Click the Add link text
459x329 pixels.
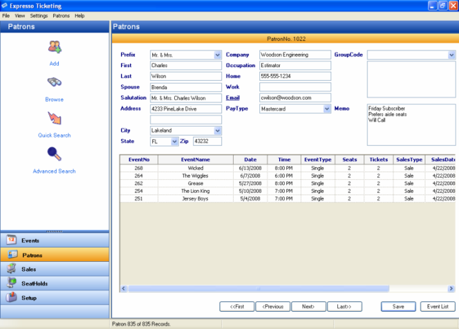54,63
